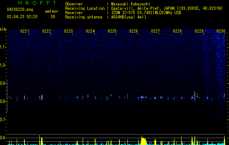
Task: Click the Receiving antenna label
Action: click(84, 17)
